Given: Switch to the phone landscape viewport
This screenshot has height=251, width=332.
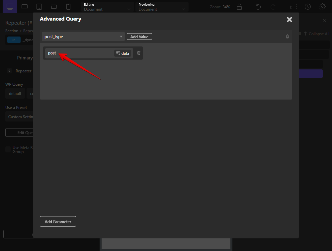Looking at the screenshot, I should click(x=54, y=7).
